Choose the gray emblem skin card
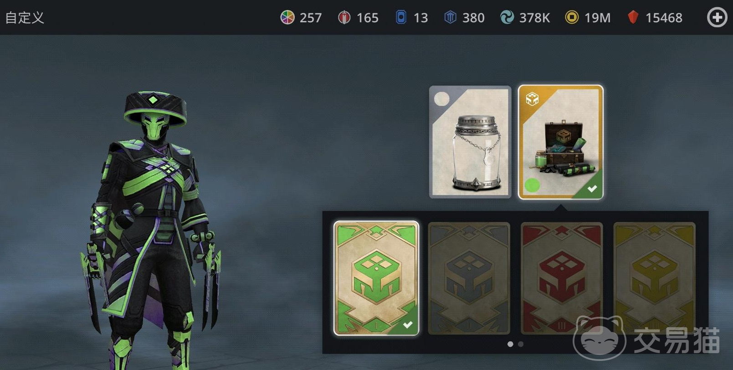 click(x=469, y=278)
